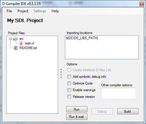The width and height of the screenshot is (146, 124).
Task: Select README.txt label in project files
Action: click(x=28, y=48)
